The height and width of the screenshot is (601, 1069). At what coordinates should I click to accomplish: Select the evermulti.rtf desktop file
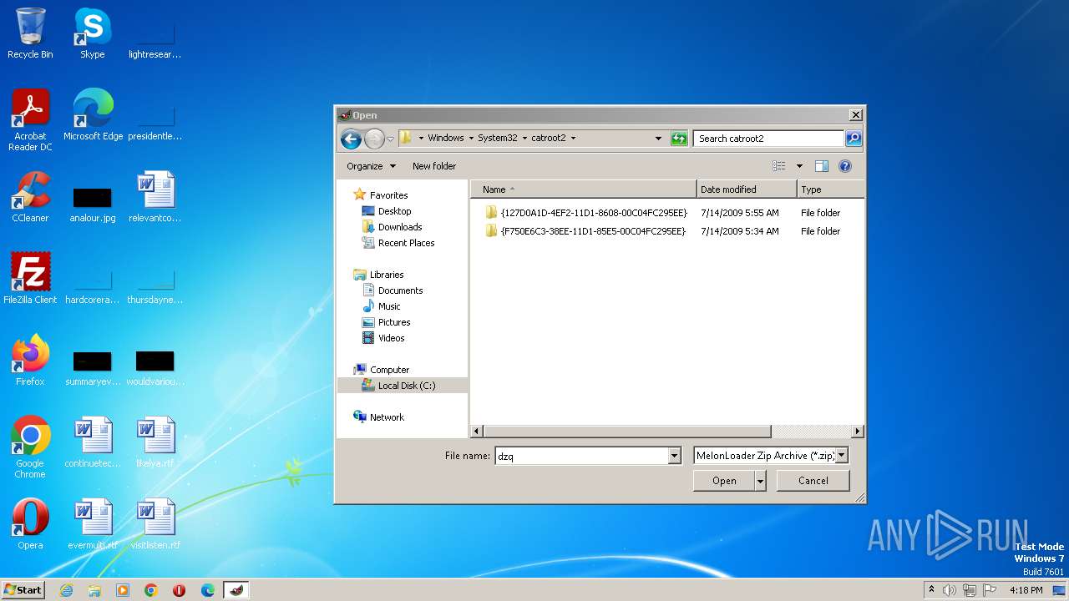point(93,524)
